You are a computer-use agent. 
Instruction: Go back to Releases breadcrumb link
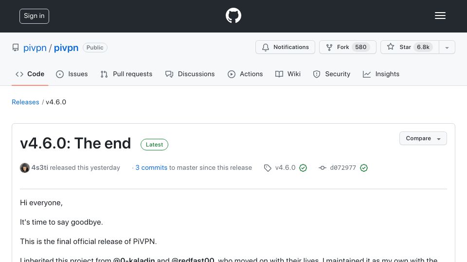[x=25, y=102]
